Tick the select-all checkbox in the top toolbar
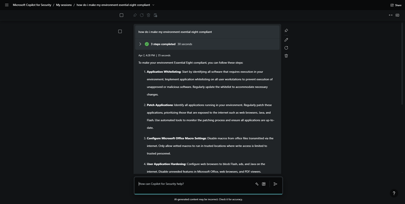405x204 pixels. 121,15
